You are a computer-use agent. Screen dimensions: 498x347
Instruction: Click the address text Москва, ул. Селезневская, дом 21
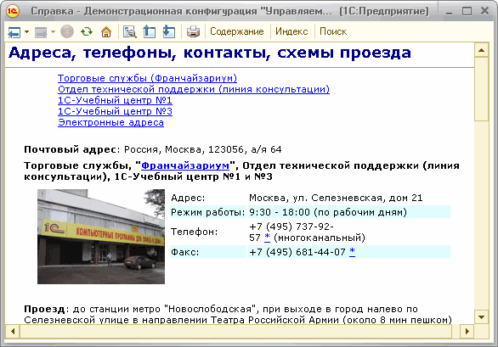pos(336,198)
